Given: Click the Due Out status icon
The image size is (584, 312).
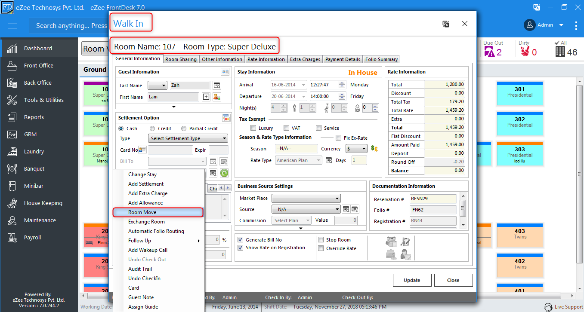Looking at the screenshot, I should pyautogui.click(x=489, y=52).
